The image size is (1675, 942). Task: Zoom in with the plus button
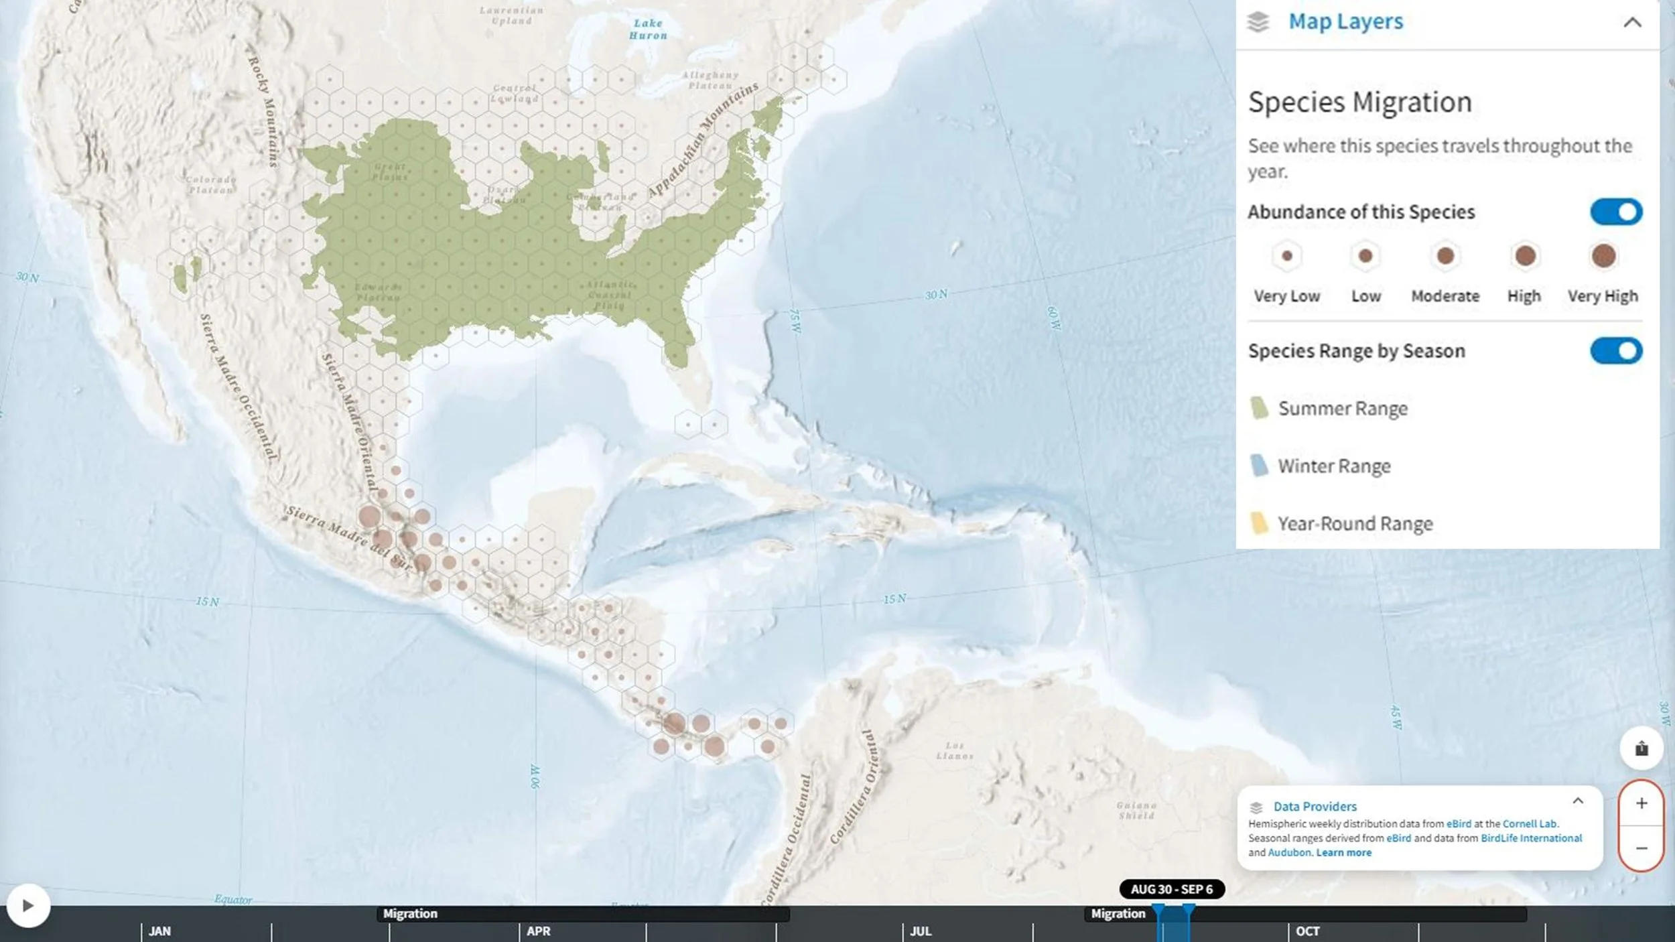1641,803
